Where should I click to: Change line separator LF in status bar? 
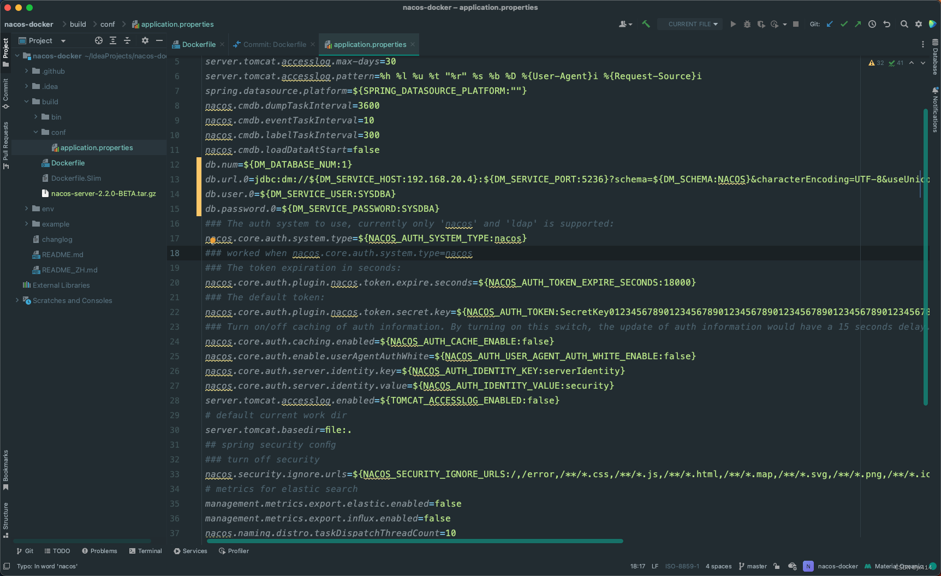coord(655,566)
